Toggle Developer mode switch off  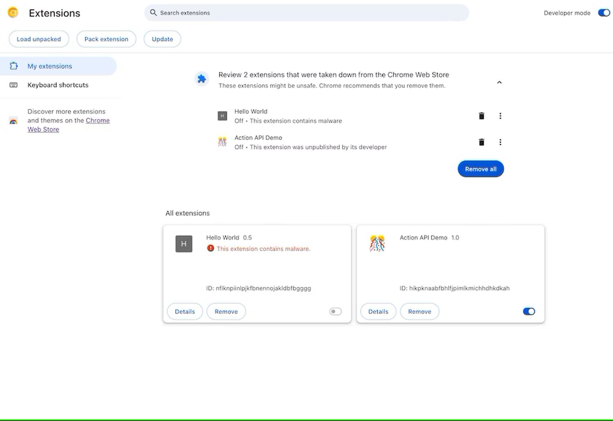[x=604, y=13]
